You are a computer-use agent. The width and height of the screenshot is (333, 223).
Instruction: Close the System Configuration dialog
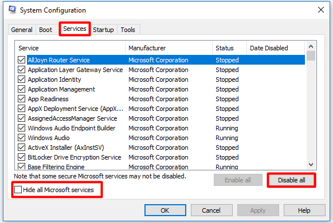click(321, 10)
